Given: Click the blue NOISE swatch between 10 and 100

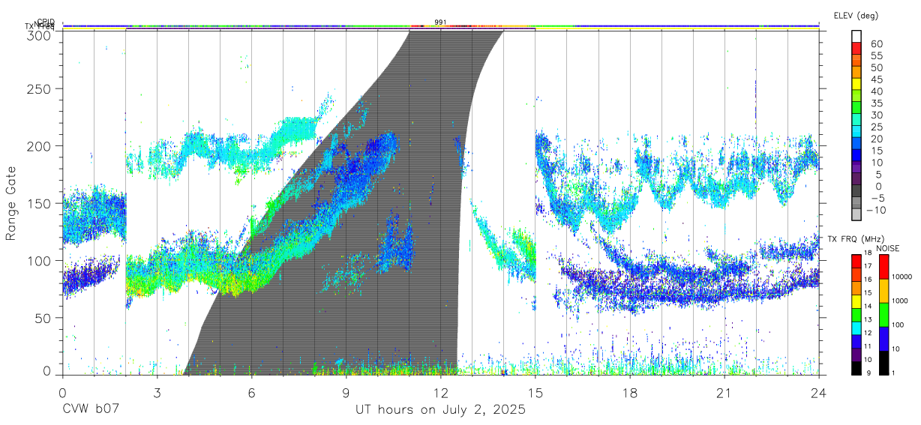Looking at the screenshot, I should (x=884, y=339).
